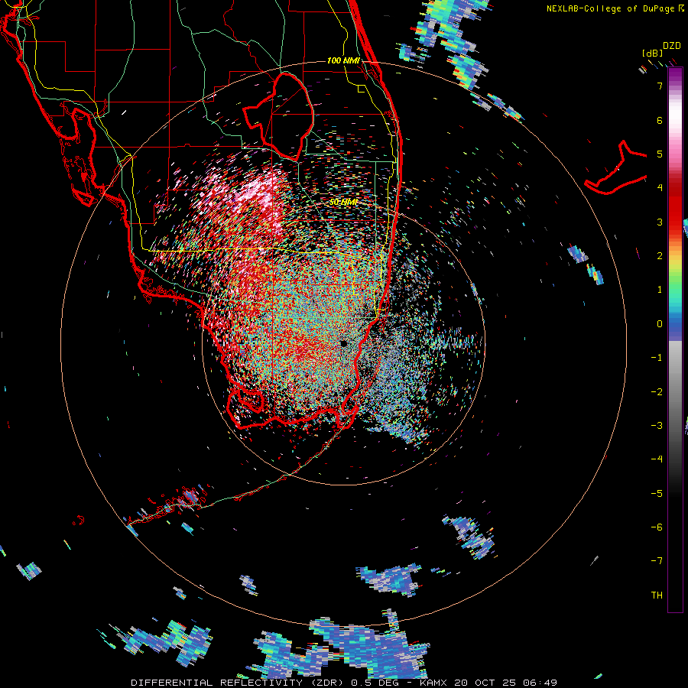The image size is (688, 688).
Task: Click the 5 value on the color scale
Action: pos(660,154)
